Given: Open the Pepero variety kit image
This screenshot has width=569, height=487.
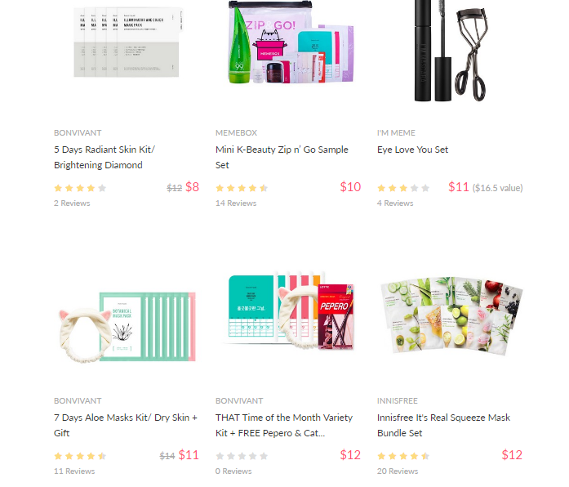Looking at the screenshot, I should [288, 311].
